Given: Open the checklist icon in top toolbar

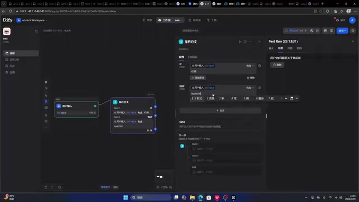Looking at the screenshot, I should point(317,31).
